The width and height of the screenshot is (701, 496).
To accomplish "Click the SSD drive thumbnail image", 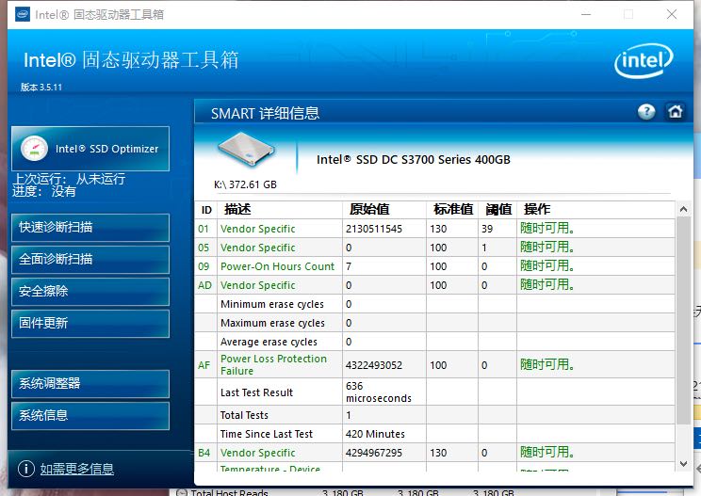I will coord(245,150).
